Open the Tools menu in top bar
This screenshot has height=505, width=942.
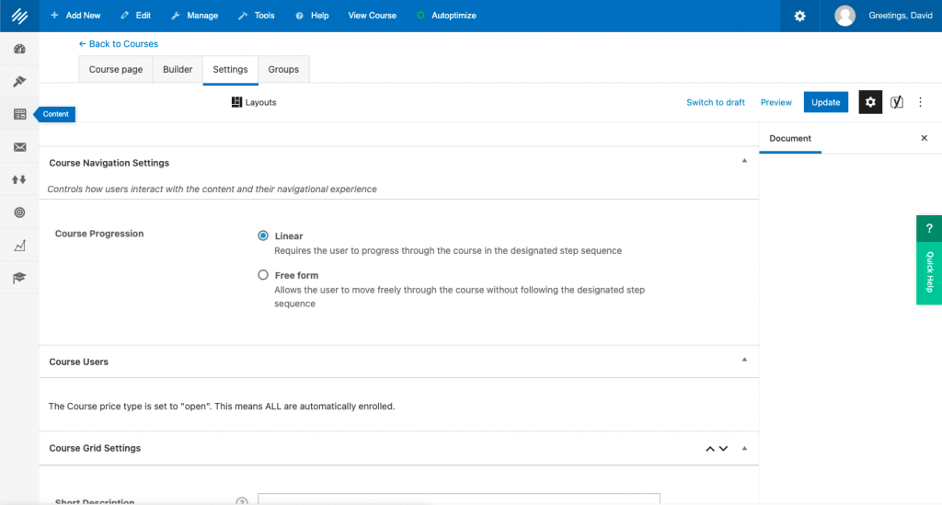click(256, 16)
